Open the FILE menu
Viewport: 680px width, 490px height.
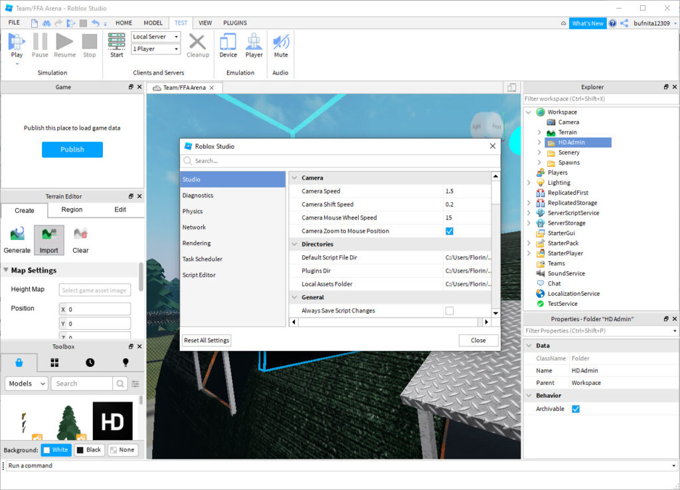(14, 23)
